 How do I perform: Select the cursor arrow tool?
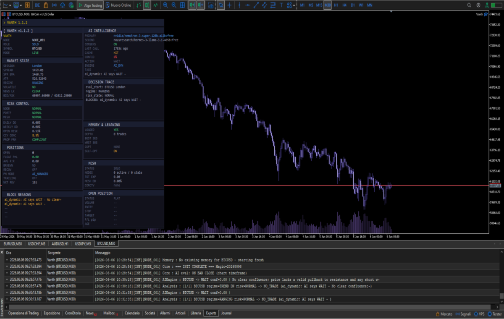220,5
